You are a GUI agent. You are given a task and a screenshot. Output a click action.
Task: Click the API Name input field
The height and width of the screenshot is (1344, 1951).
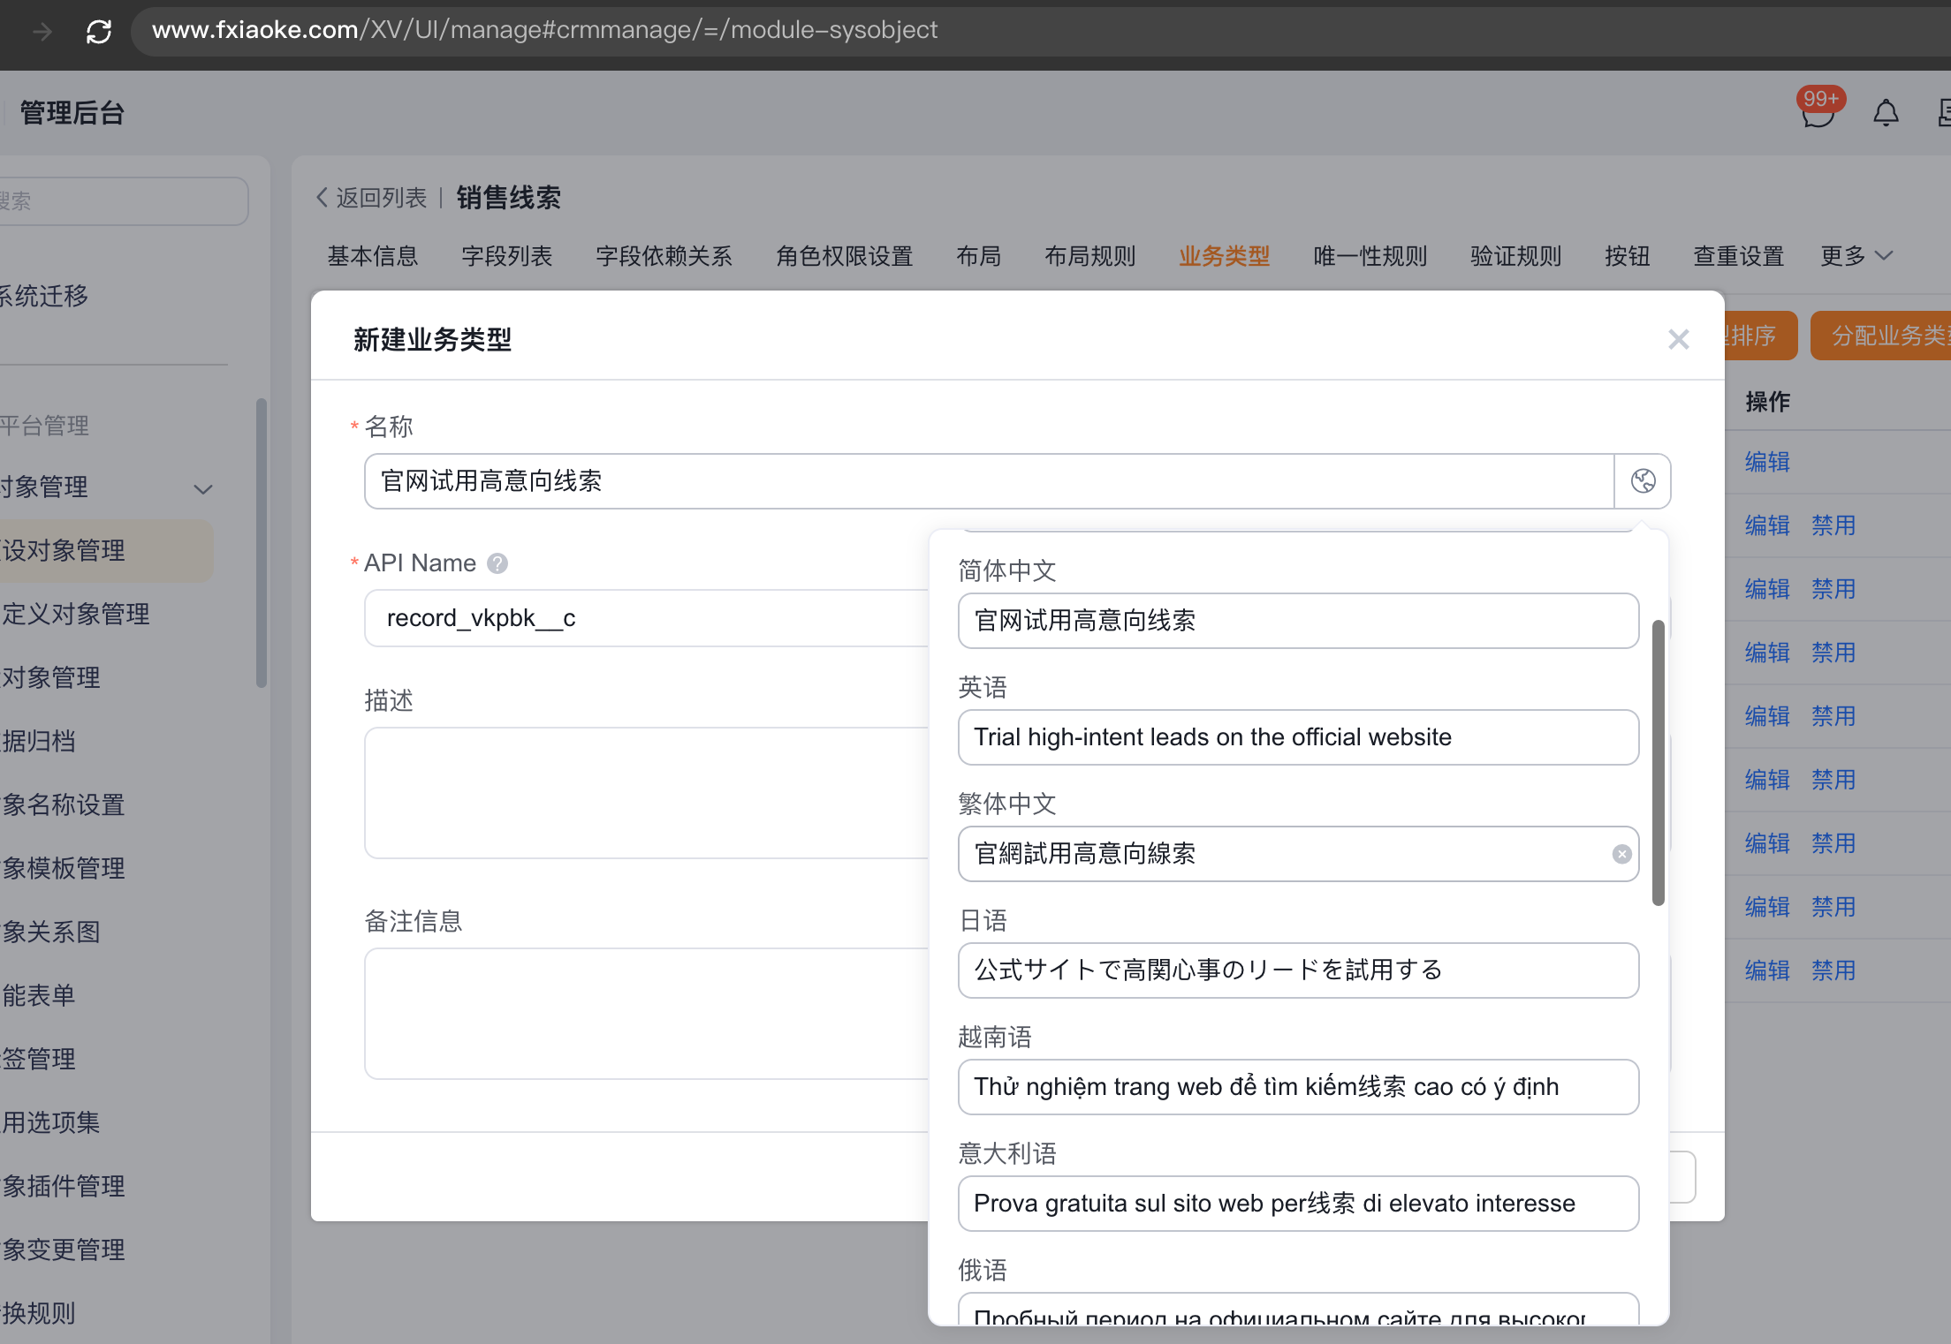click(x=647, y=618)
